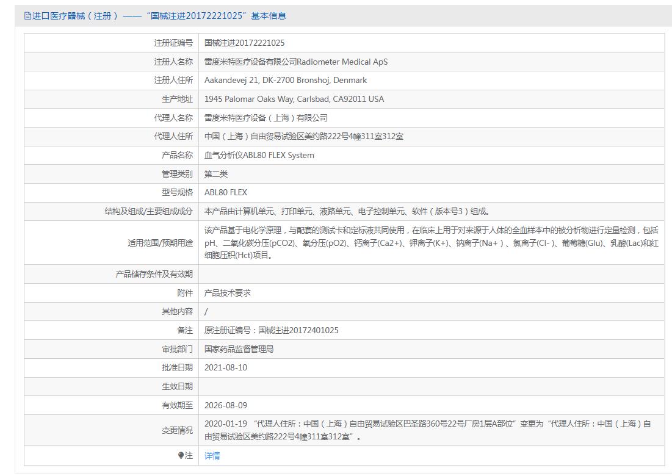Click the slash value in 其他内容 row
This screenshot has width=672, height=476.
coord(206,312)
